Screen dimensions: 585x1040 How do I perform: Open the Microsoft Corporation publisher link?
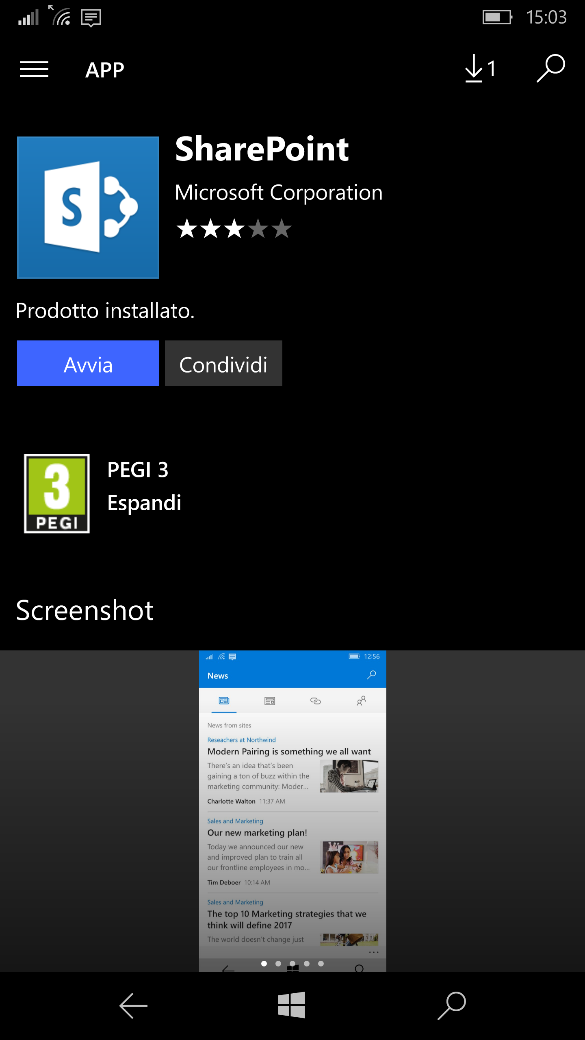point(279,193)
